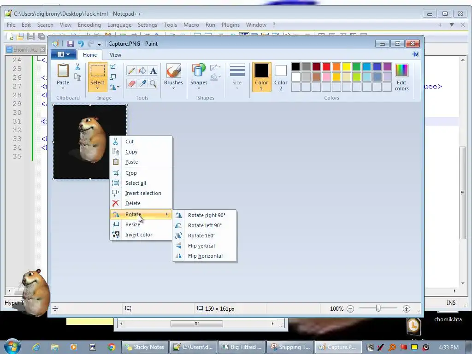
Task: Click zoom in plus button in status bar
Action: coord(407,308)
